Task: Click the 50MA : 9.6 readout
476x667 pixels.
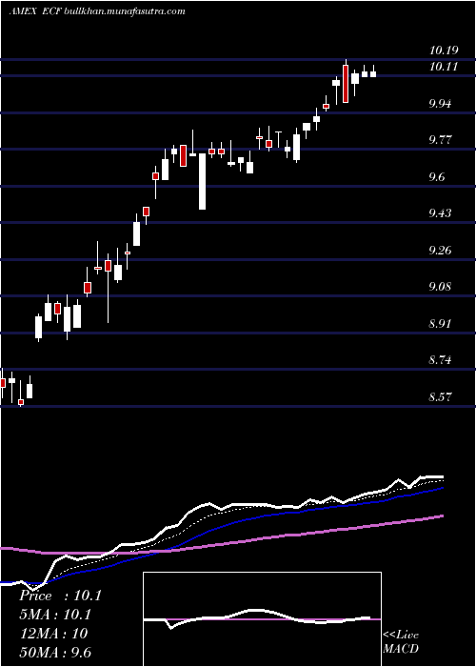Action: [x=55, y=652]
